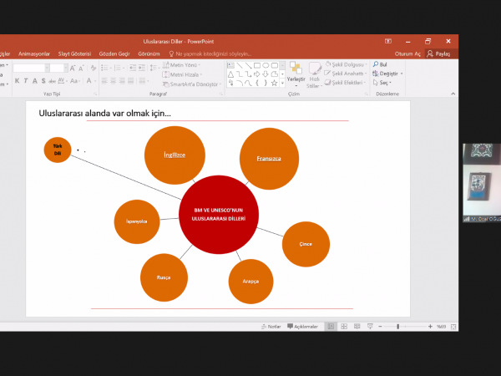The image size is (501, 376).
Task: Align text left in Paragraf group
Action: (x=104, y=81)
